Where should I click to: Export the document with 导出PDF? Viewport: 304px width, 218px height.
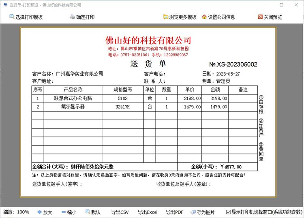point(175,212)
